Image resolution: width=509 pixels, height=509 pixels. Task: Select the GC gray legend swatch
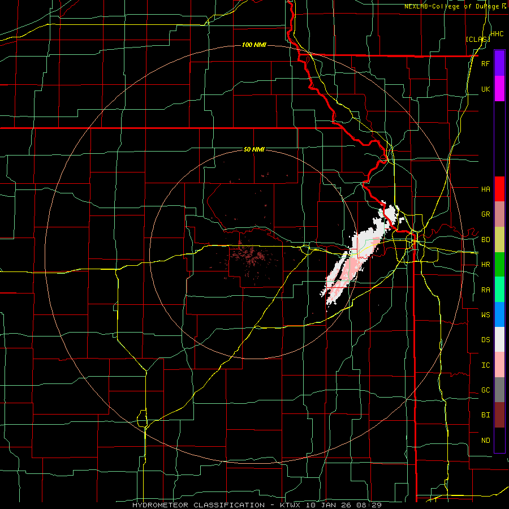click(x=499, y=390)
